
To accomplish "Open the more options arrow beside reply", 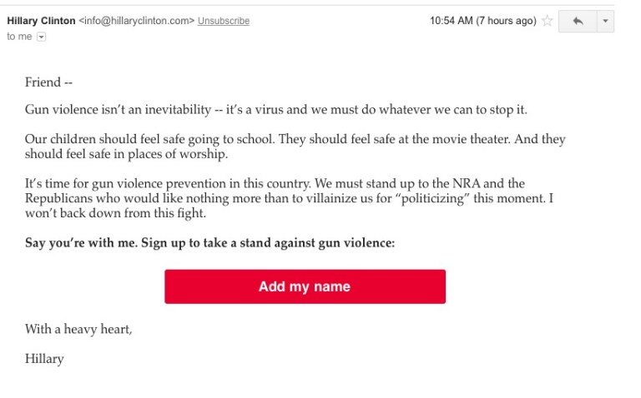I will [605, 21].
